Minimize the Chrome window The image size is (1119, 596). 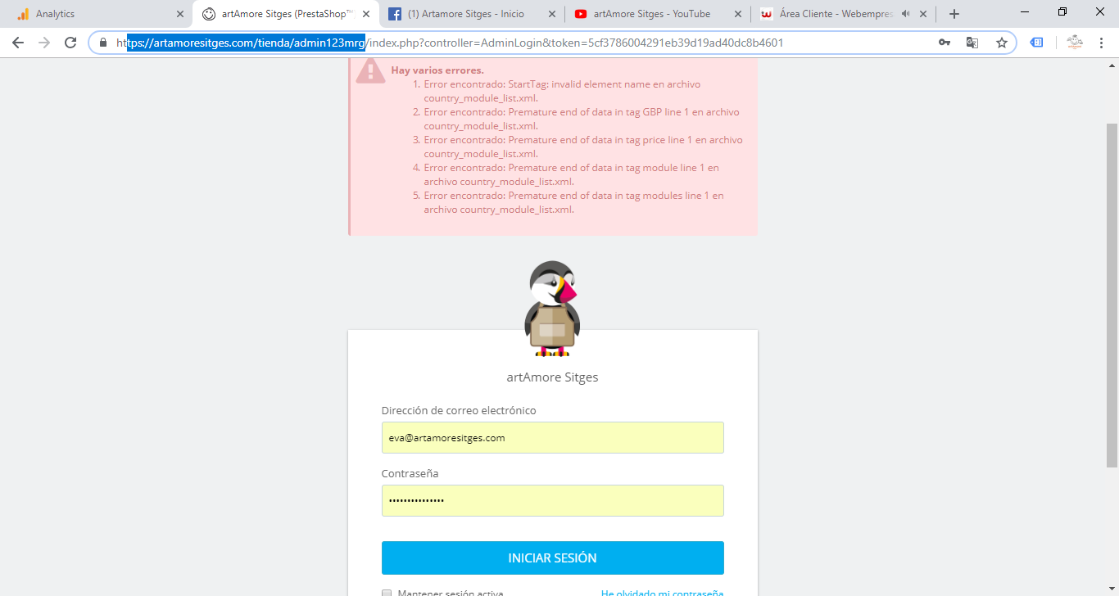[x=1025, y=11]
